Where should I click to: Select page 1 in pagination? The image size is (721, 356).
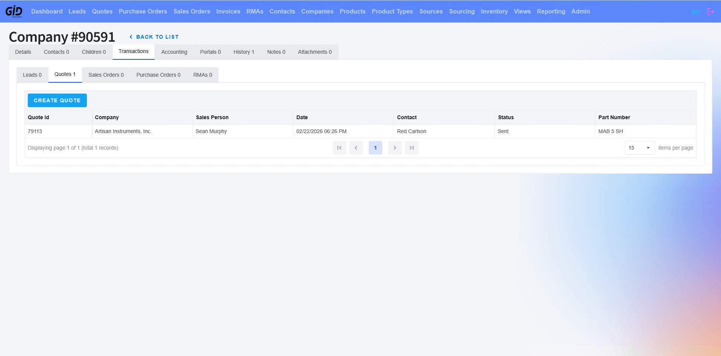pyautogui.click(x=375, y=148)
